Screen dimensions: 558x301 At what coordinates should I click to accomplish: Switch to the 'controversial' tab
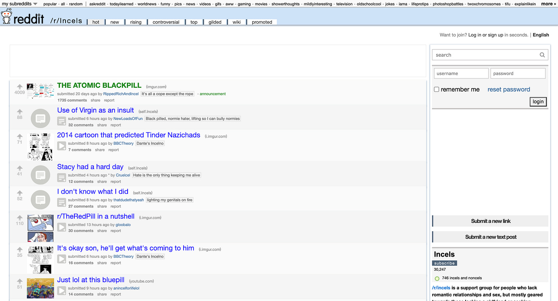pyautogui.click(x=166, y=22)
